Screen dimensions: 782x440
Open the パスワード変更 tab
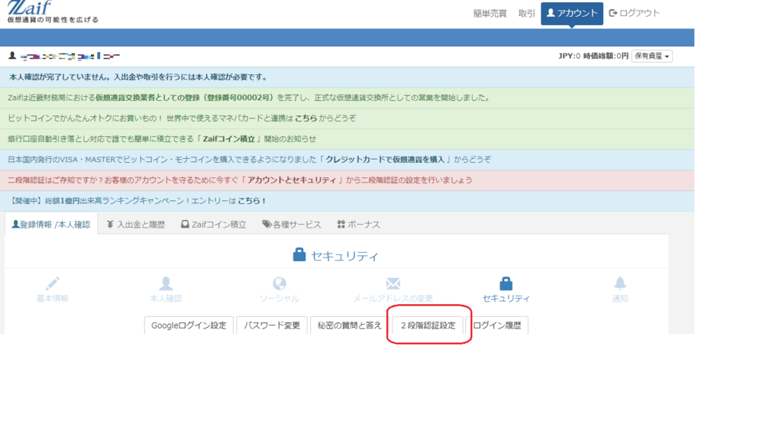tap(272, 325)
